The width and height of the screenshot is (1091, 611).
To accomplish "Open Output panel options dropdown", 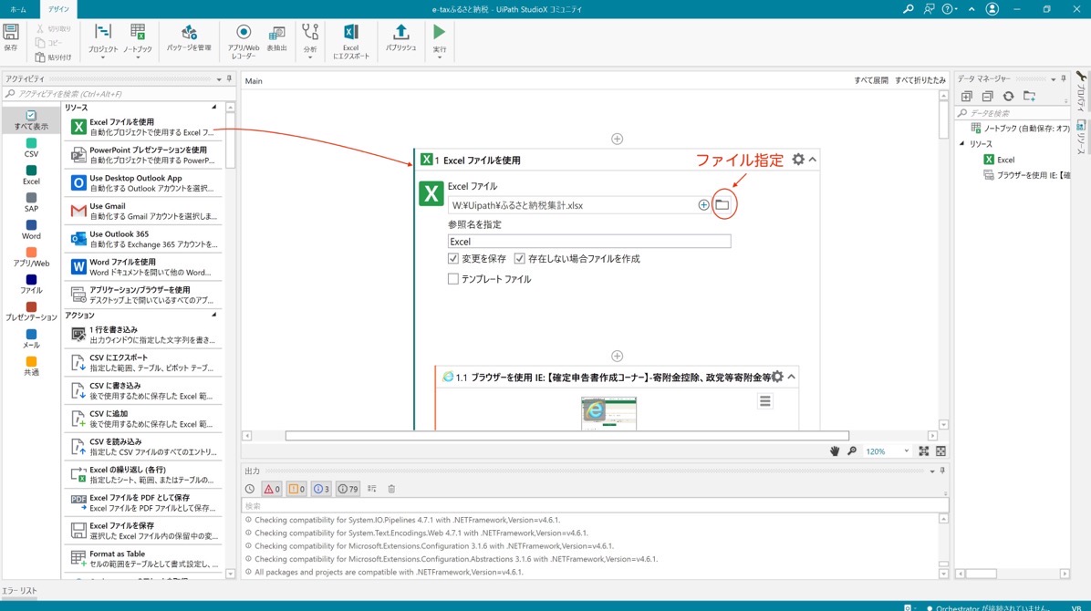I will (932, 471).
